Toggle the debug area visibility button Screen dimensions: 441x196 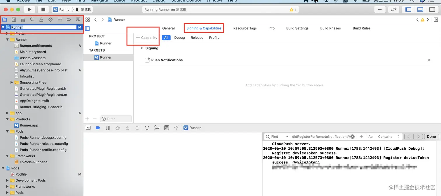coord(420,10)
